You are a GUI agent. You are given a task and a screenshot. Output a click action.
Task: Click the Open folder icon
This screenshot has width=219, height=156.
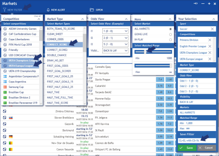(x=92, y=10)
